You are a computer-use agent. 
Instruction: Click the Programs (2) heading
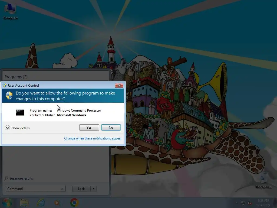16,77
